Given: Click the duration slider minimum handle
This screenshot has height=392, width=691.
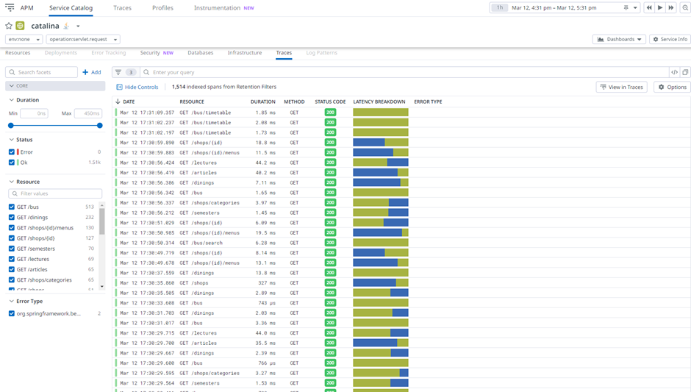Looking at the screenshot, I should pyautogui.click(x=11, y=126).
